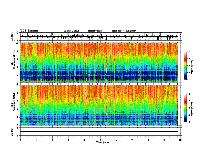The width and height of the screenshot is (203, 157).
Task: Click the ch.1 voltage waveform trace
Action: coord(99,36)
